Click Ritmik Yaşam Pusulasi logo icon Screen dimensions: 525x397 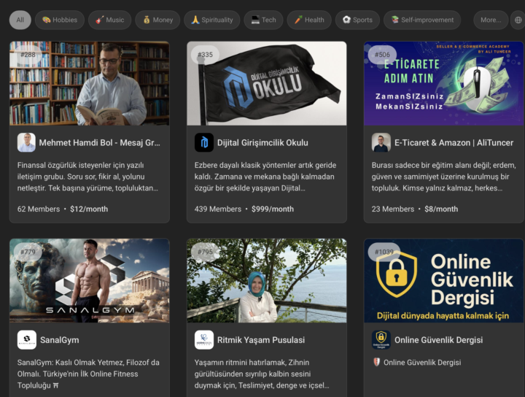[x=204, y=339]
